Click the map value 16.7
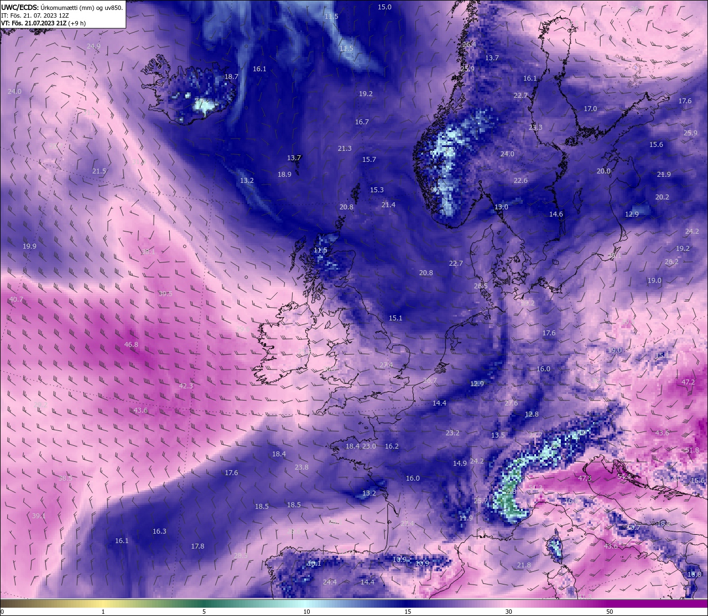Viewport: 708px width, 616px height. (362, 122)
